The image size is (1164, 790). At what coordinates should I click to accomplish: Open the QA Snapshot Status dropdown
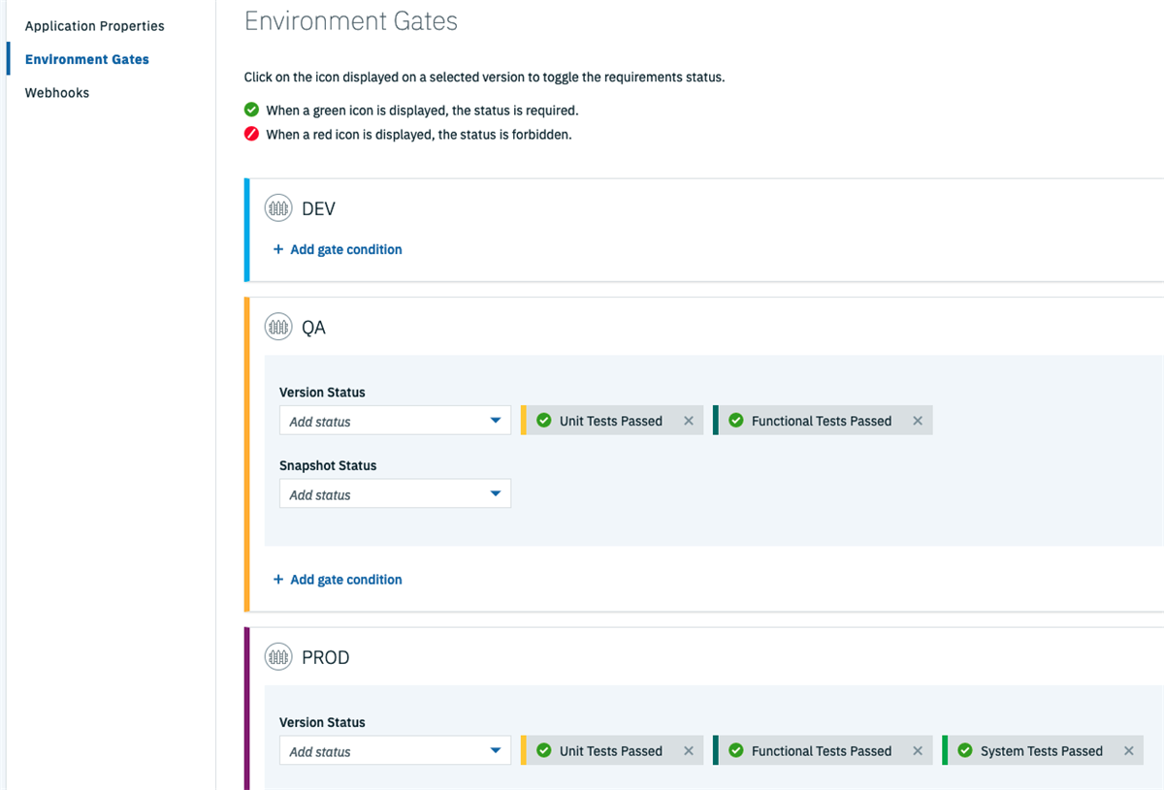(395, 493)
